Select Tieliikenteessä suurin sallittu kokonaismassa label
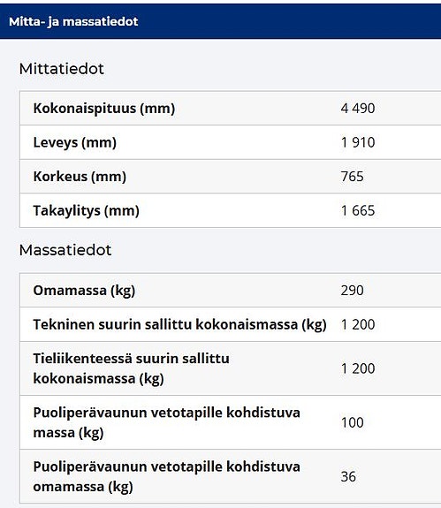 (131, 368)
